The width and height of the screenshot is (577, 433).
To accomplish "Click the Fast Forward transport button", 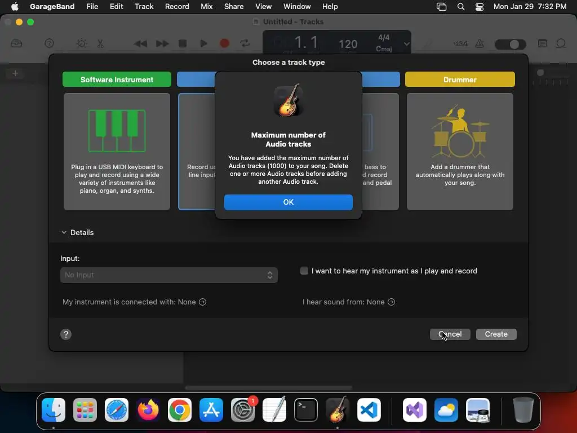I will [162, 43].
